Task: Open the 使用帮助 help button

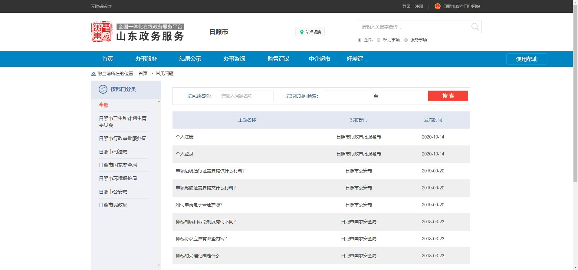Action: click(x=527, y=59)
